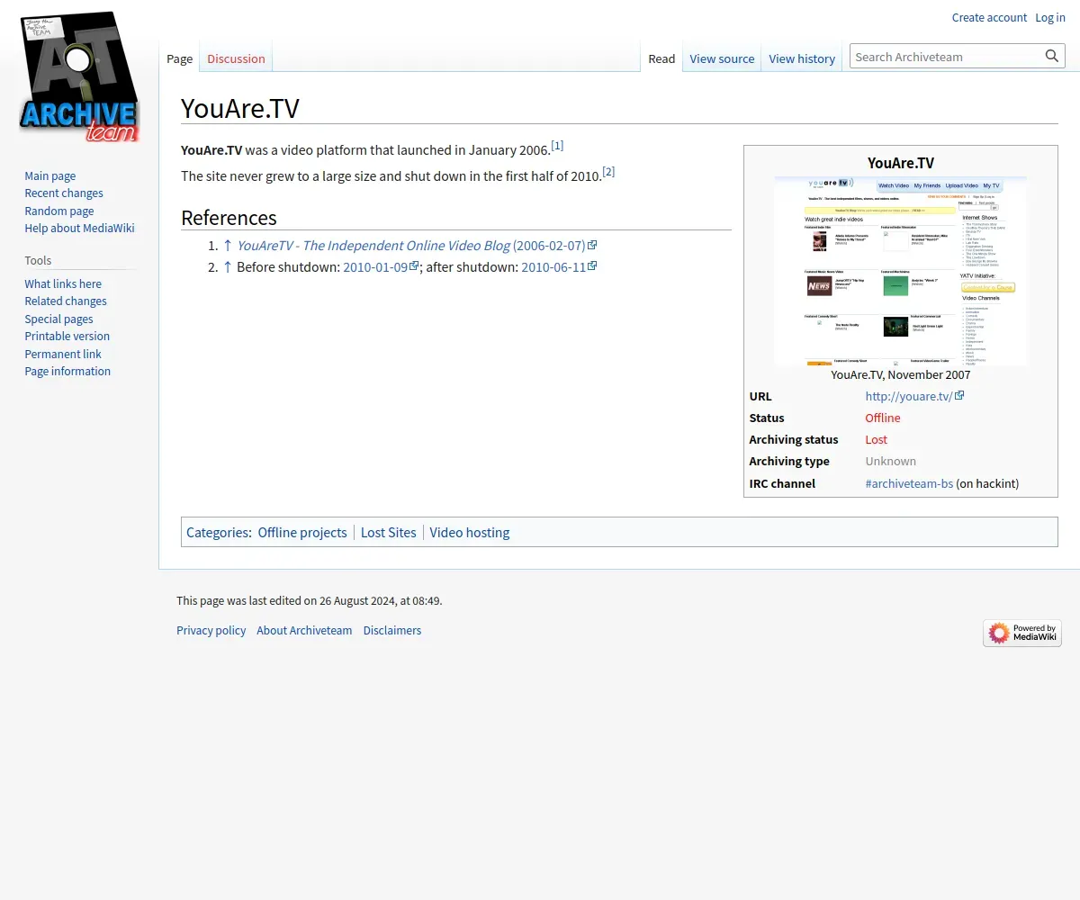Click the search magnifier icon
Screen dimensions: 1080x900
click(x=1052, y=57)
